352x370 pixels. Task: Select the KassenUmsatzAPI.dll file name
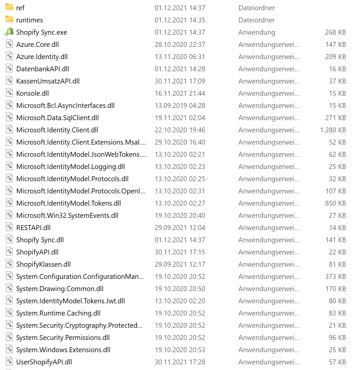48,81
